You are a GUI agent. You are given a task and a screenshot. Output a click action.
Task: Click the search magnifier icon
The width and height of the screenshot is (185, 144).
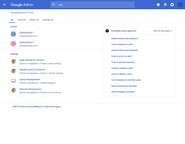[x=54, y=5]
